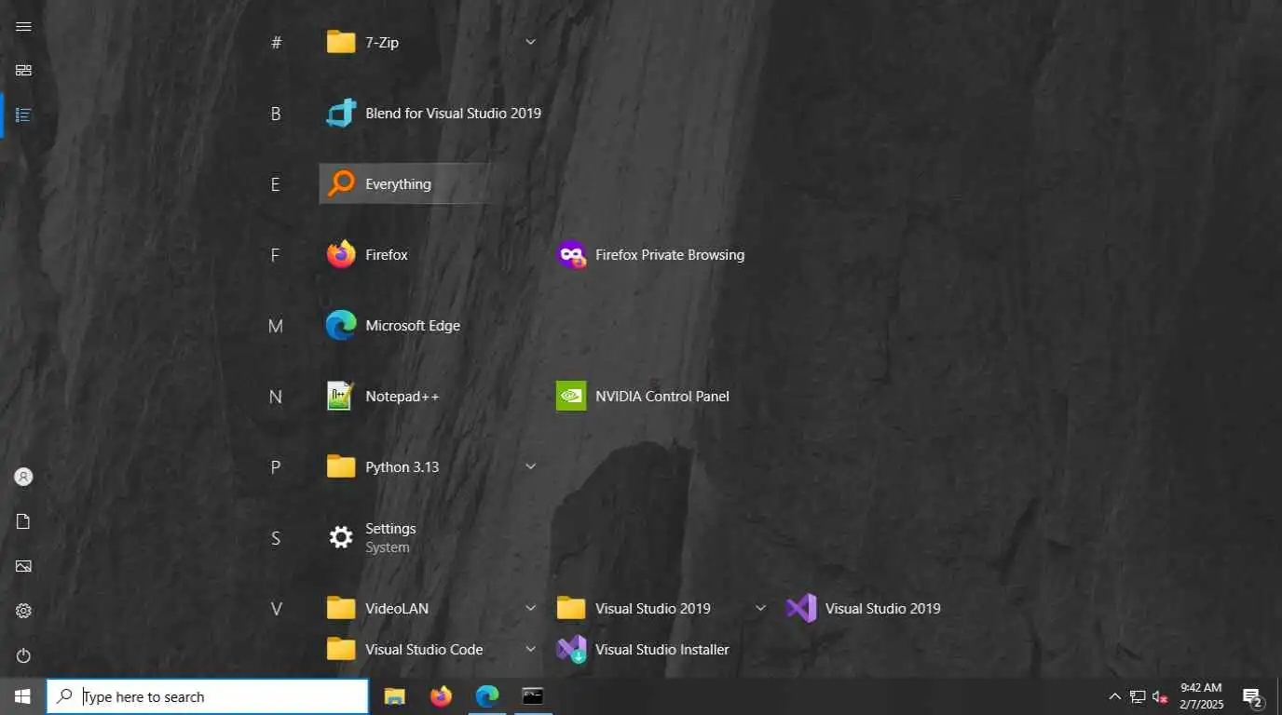Expand the Start menu hamburger
The width and height of the screenshot is (1282, 715).
(x=23, y=26)
